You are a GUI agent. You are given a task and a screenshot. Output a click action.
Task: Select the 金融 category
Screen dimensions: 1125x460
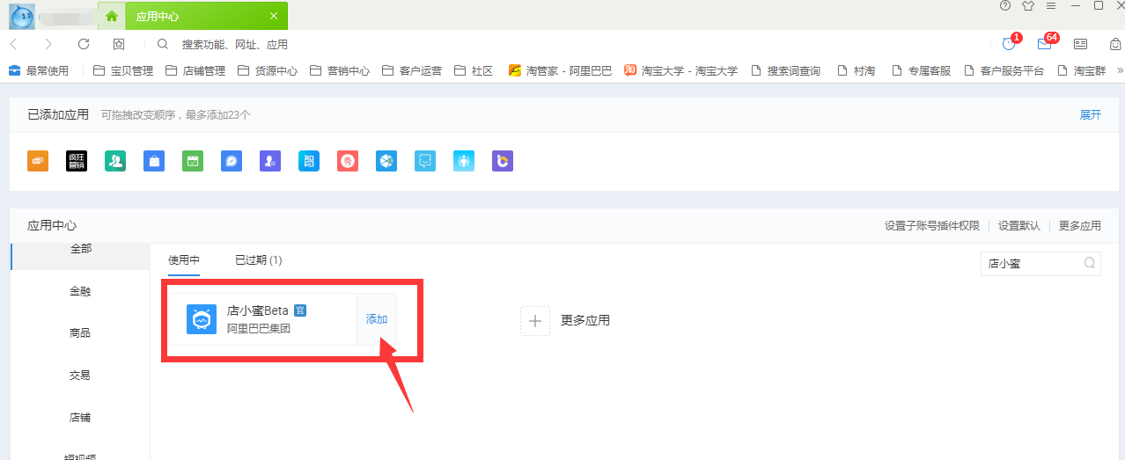[x=80, y=291]
